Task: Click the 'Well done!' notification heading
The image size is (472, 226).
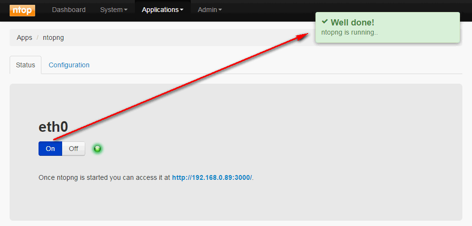Action: [x=352, y=23]
